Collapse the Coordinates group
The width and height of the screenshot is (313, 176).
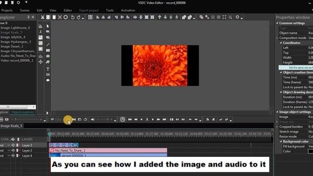point(281,43)
